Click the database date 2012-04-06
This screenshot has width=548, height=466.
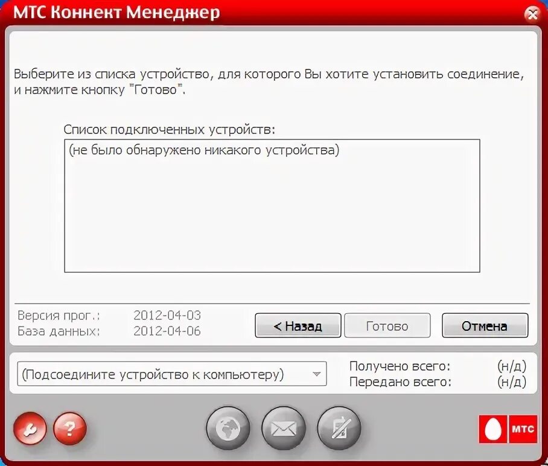(167, 331)
